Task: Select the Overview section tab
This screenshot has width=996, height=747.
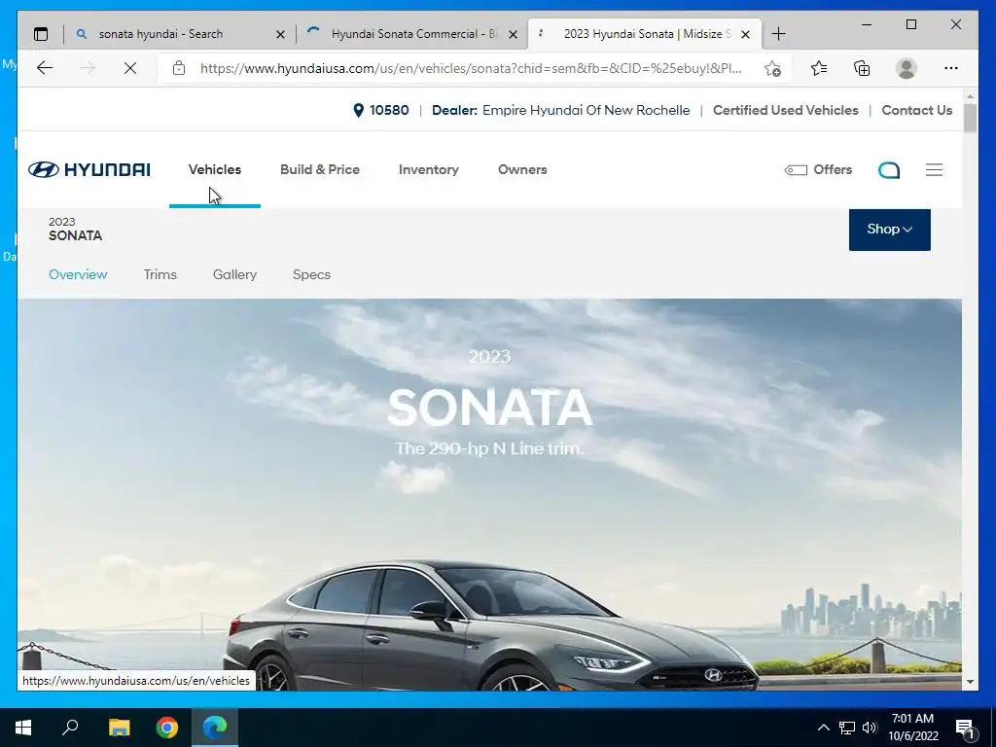Action: [x=78, y=274]
